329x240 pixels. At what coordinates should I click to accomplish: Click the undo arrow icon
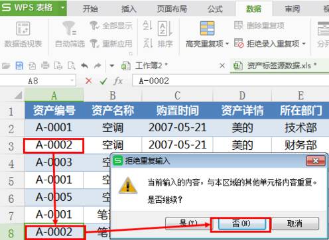click(x=84, y=66)
